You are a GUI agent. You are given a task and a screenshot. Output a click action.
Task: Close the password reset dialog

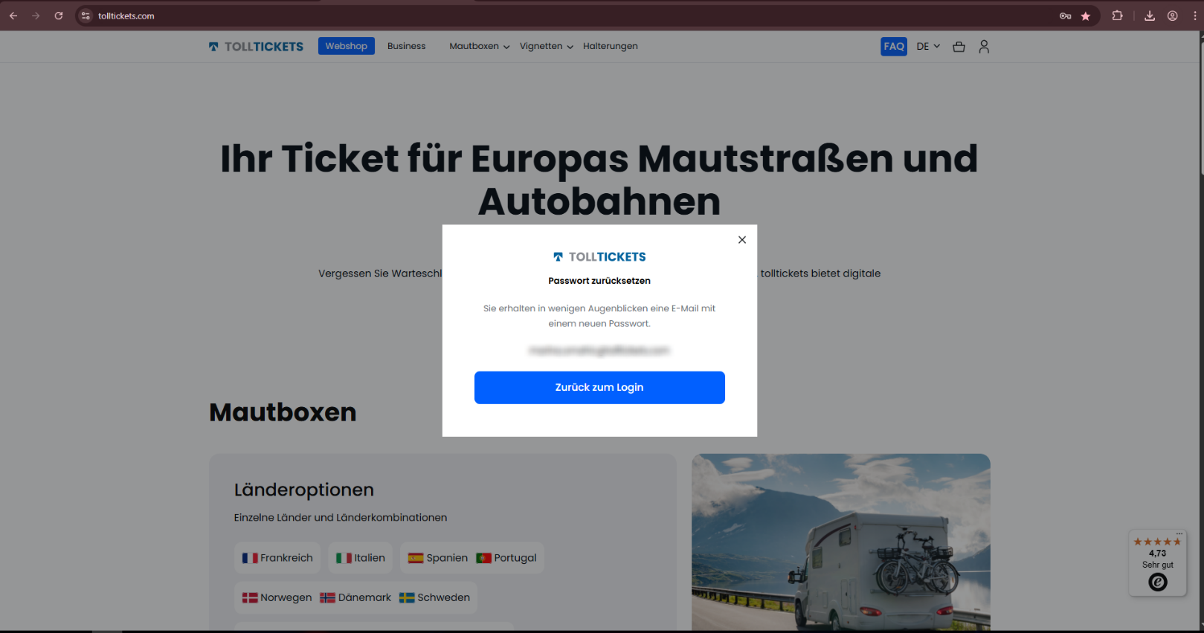(x=741, y=240)
